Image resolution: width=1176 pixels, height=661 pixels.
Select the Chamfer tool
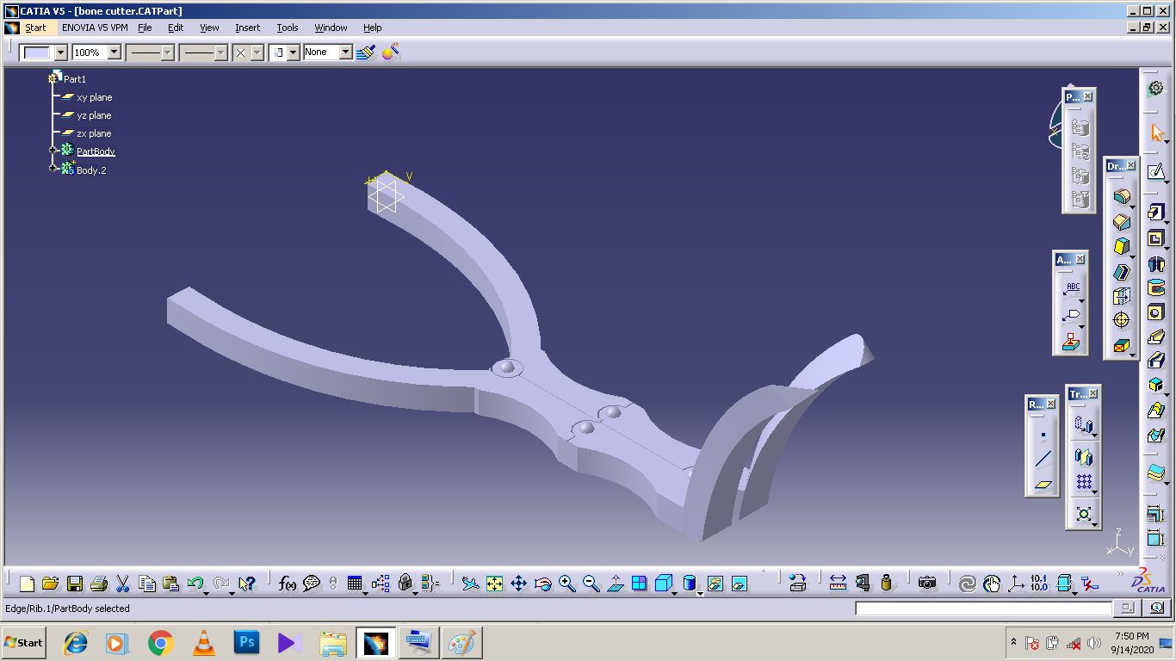[x=1121, y=222]
